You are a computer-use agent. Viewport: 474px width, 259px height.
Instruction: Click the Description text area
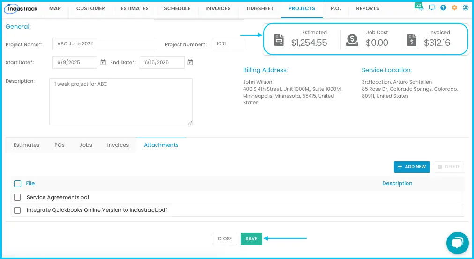pyautogui.click(x=121, y=102)
